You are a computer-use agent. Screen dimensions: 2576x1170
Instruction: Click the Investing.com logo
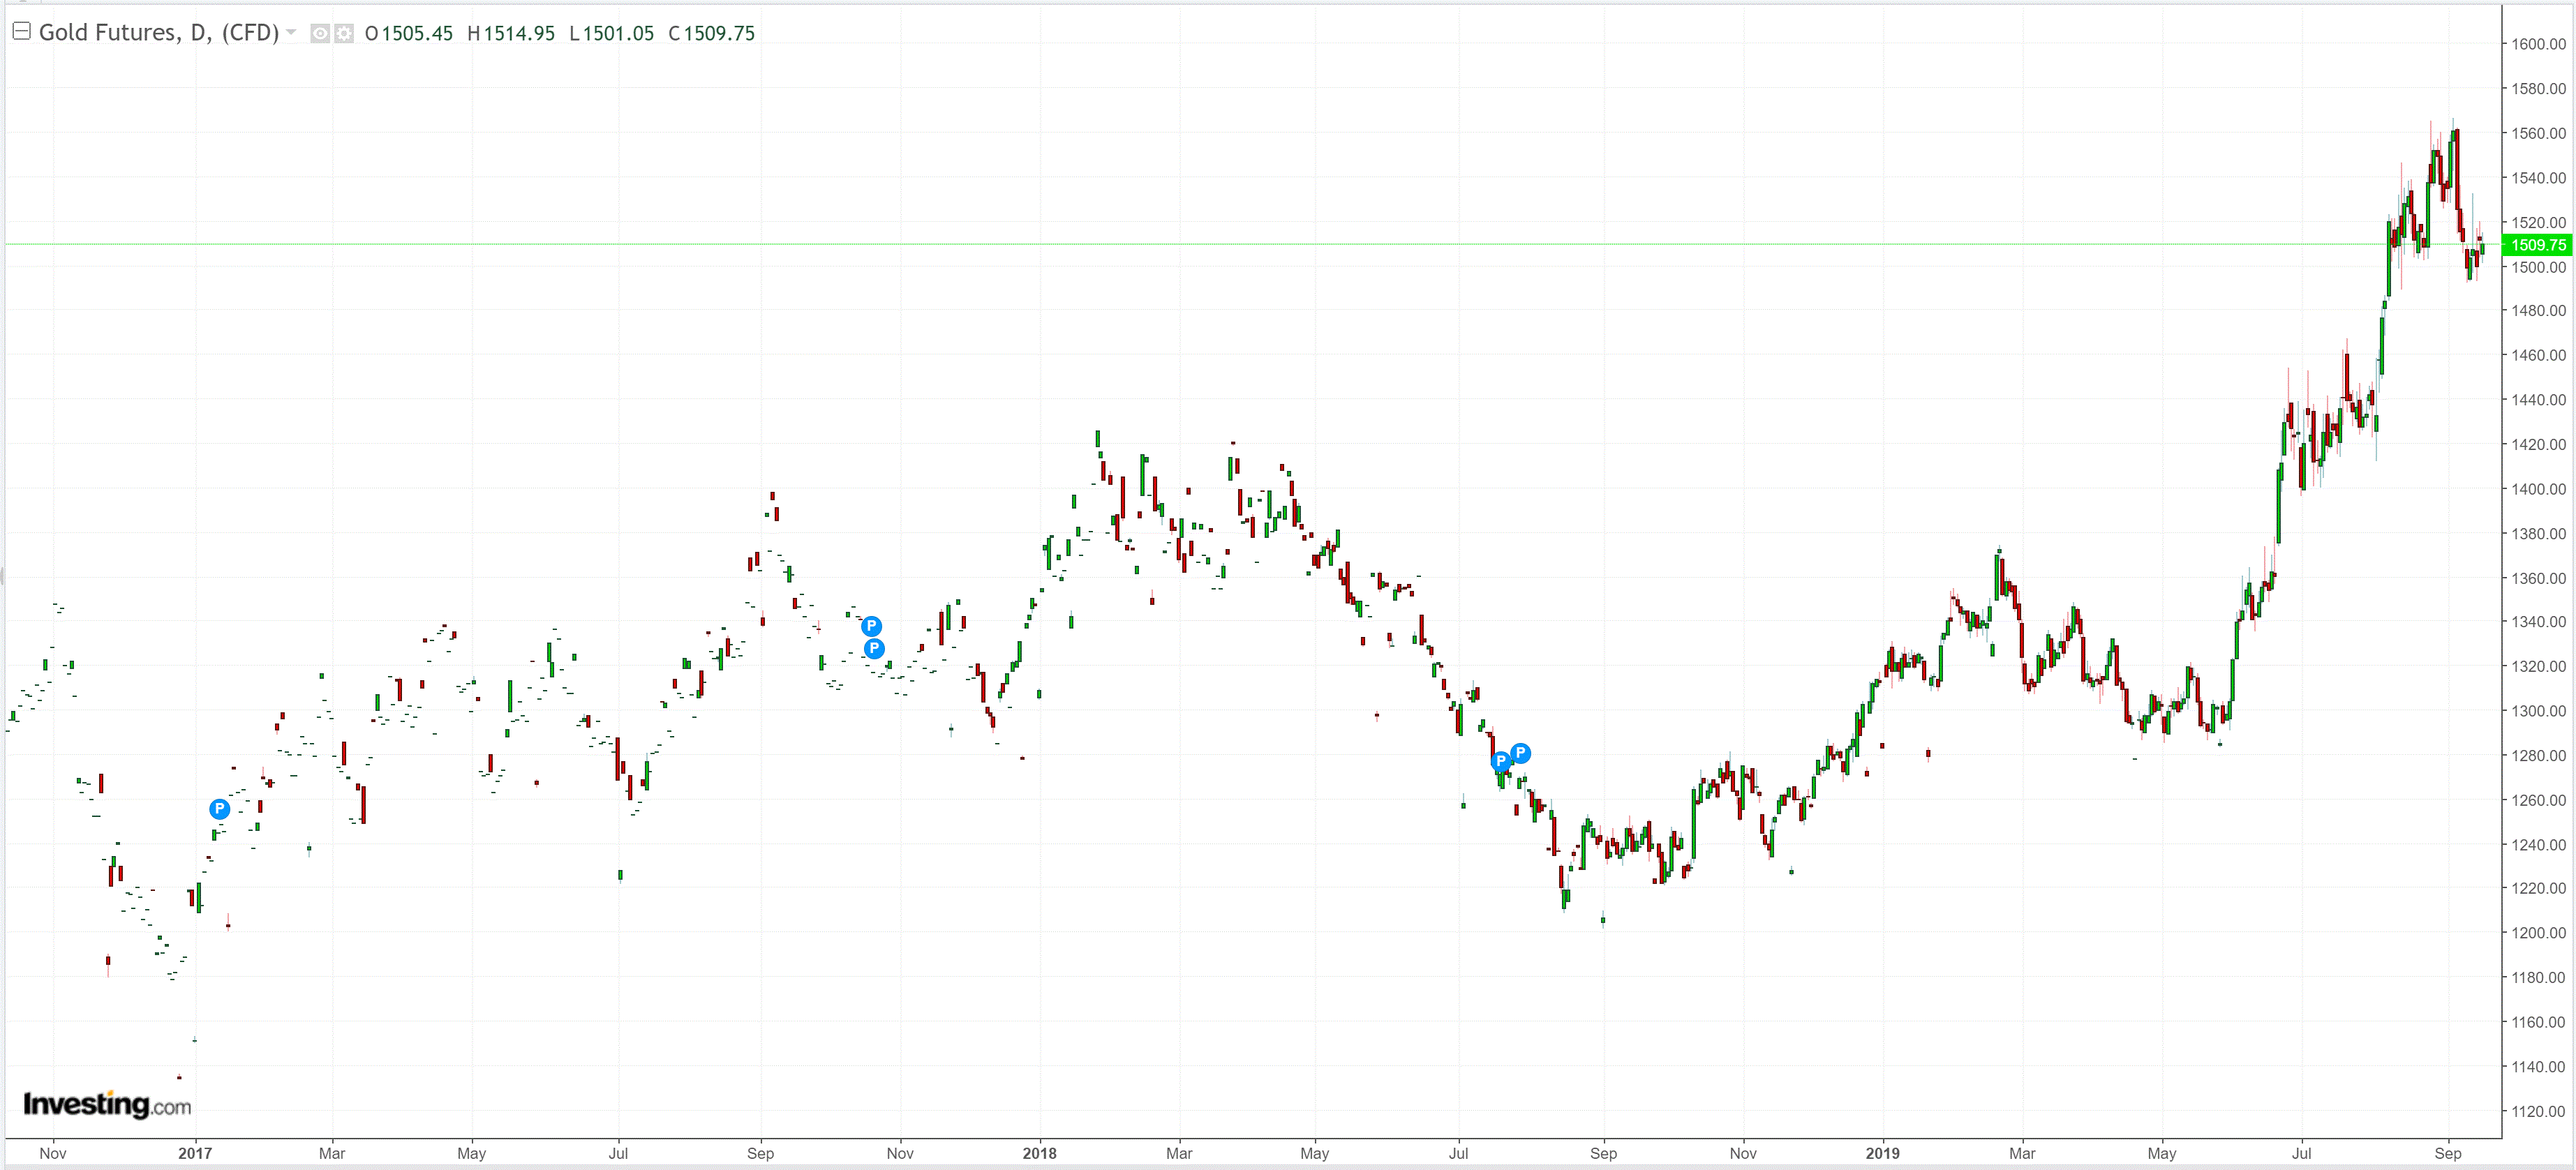107,1104
